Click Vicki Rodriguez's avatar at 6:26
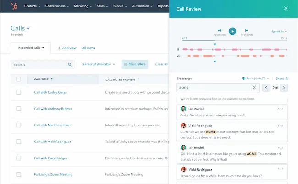 click(183, 169)
